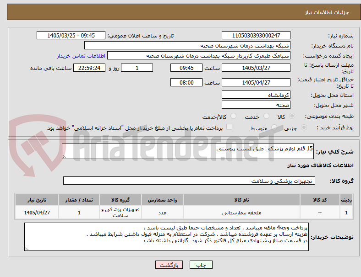Click the گروه کالا column header
The width and height of the screenshot is (361, 277).
pyautogui.click(x=120, y=200)
